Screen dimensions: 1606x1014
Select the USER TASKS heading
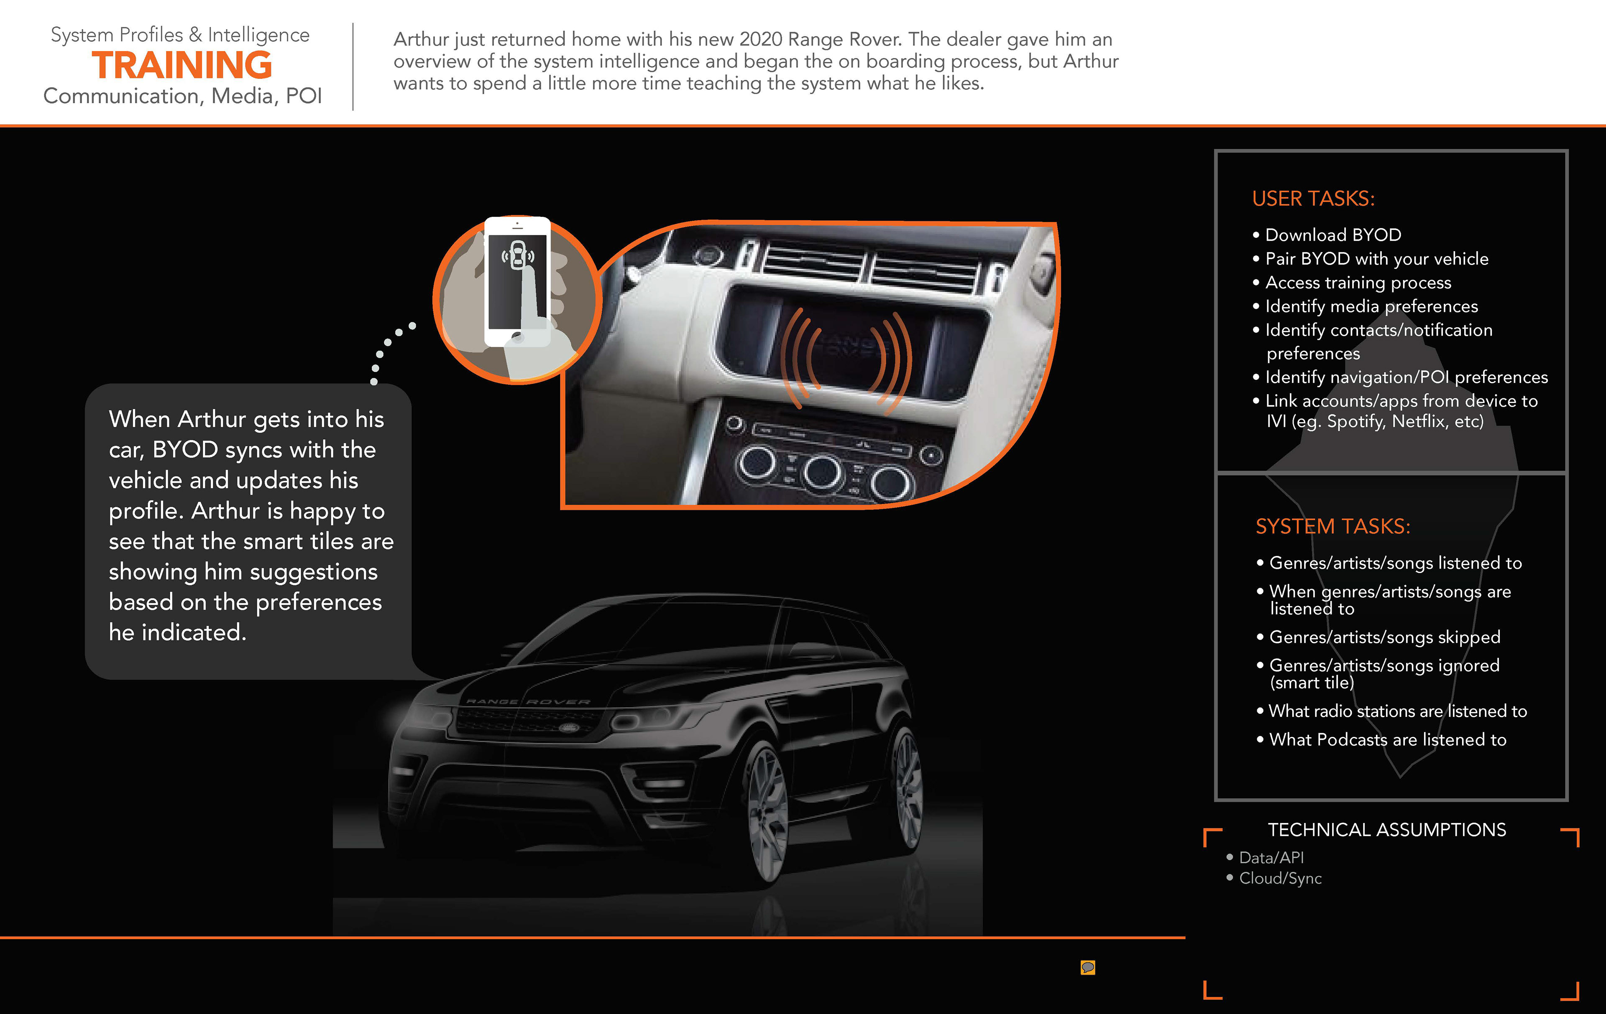click(x=1312, y=199)
